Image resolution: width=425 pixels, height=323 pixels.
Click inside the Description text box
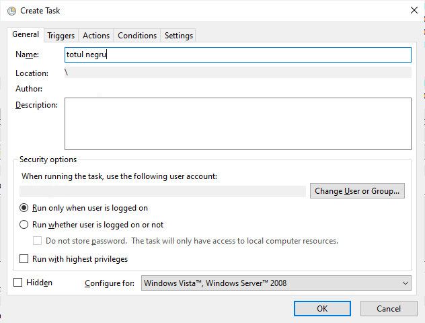(x=237, y=124)
